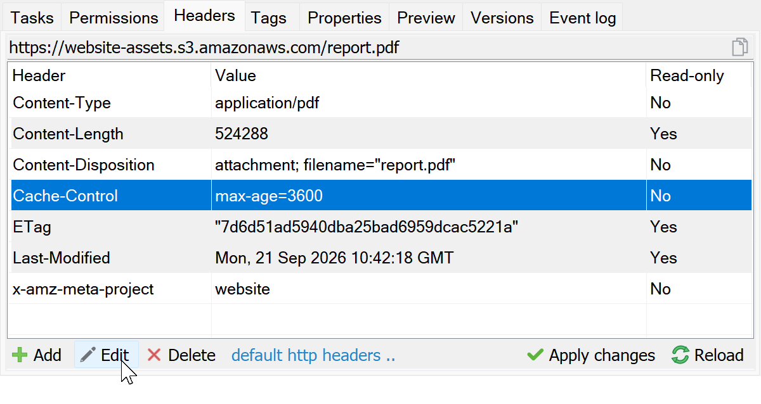
Task: Select the Last-Modified header row
Action: point(381,258)
